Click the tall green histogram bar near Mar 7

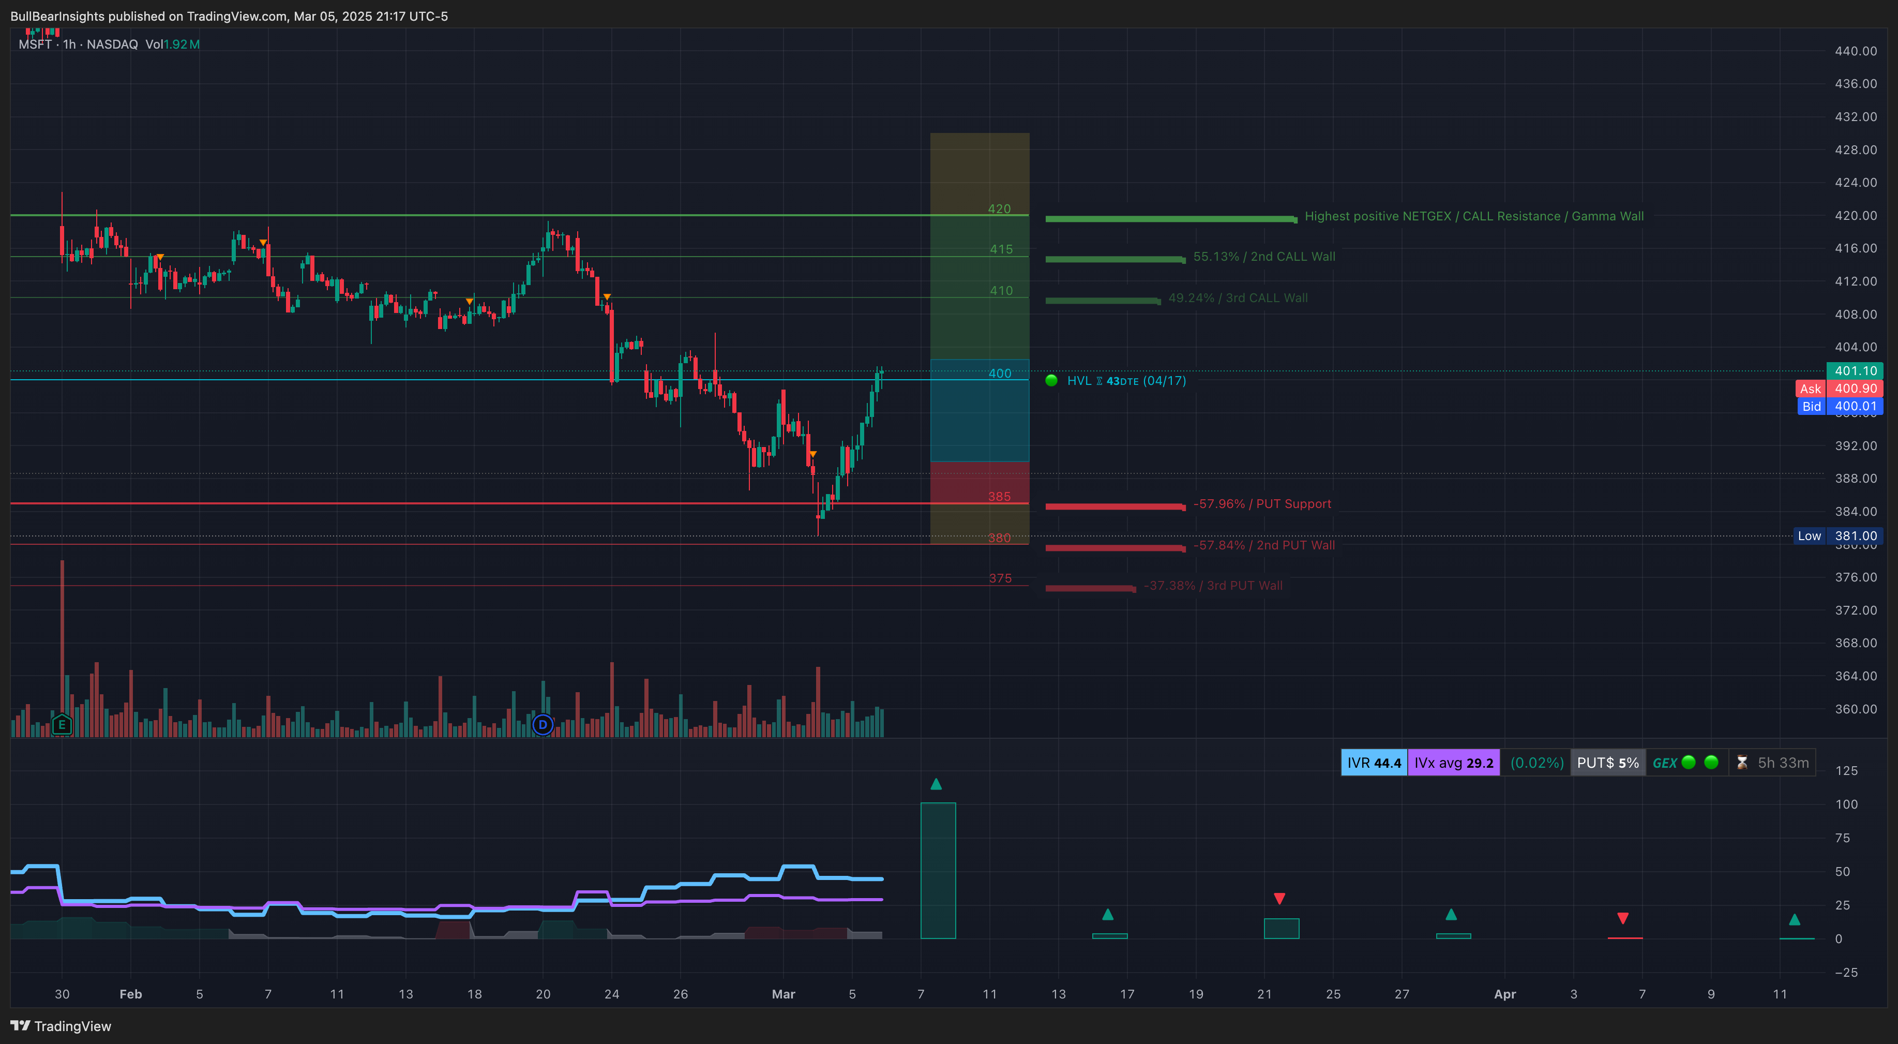coord(938,871)
